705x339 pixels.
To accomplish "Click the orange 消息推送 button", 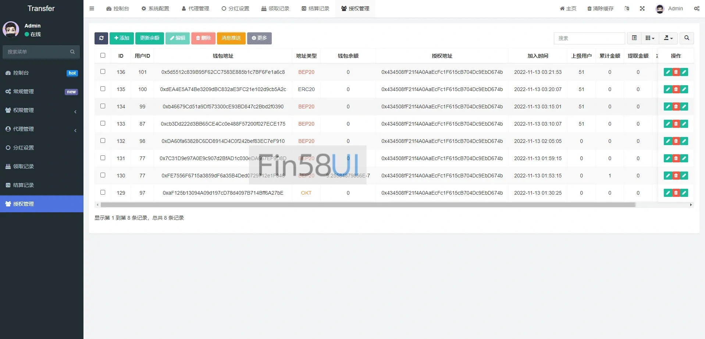I will (231, 38).
